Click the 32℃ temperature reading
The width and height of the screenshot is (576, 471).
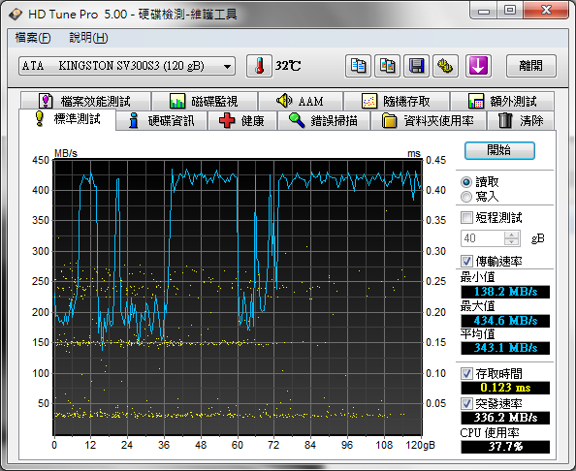click(288, 66)
